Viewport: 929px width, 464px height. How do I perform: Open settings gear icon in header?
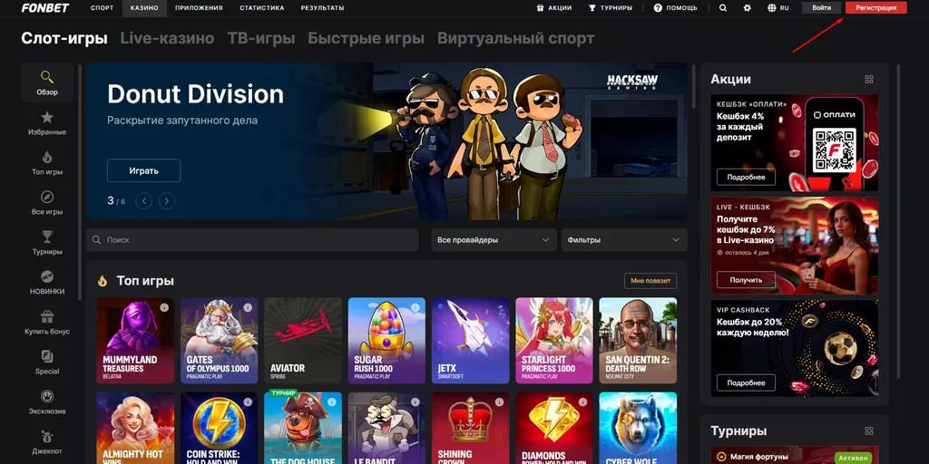pyautogui.click(x=747, y=7)
